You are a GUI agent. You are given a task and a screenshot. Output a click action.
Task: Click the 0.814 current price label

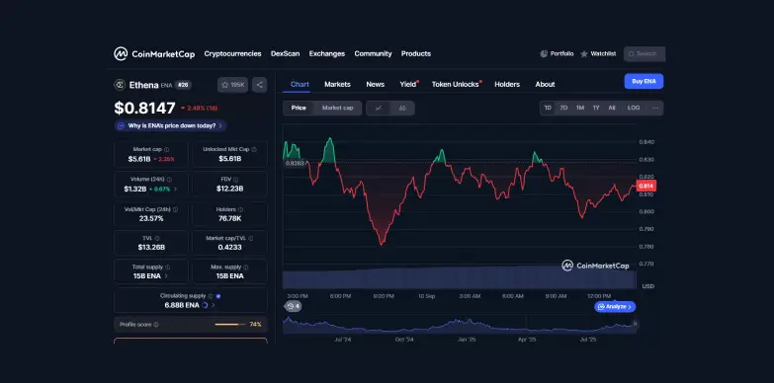click(x=646, y=186)
